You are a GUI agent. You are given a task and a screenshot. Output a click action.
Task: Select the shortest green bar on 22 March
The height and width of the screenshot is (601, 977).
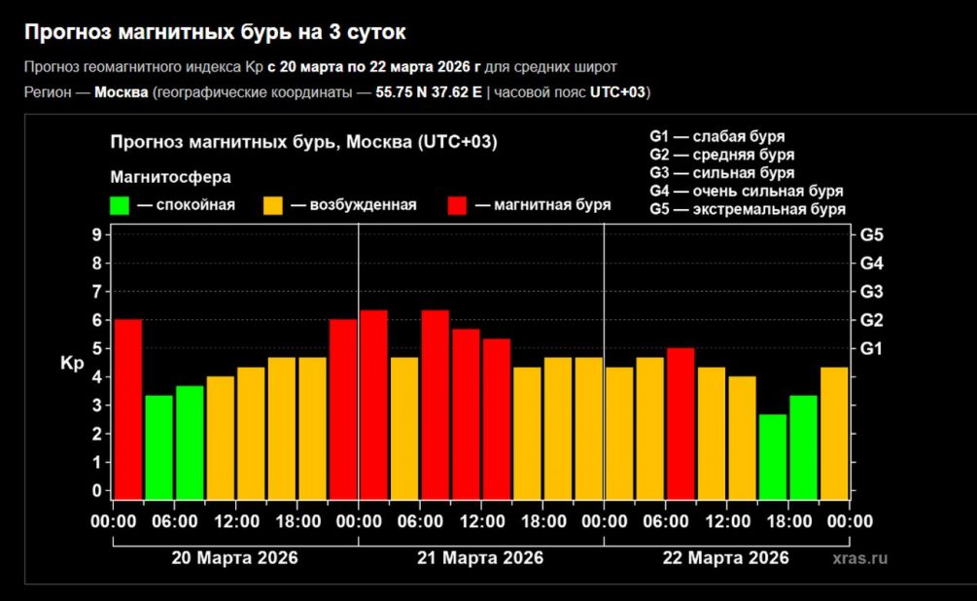click(773, 456)
